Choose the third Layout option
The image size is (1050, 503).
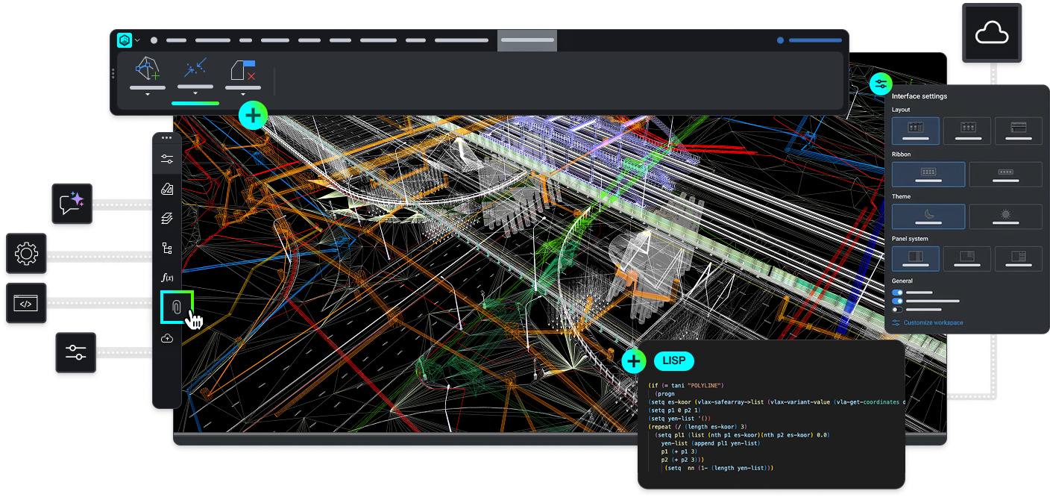tap(1018, 131)
